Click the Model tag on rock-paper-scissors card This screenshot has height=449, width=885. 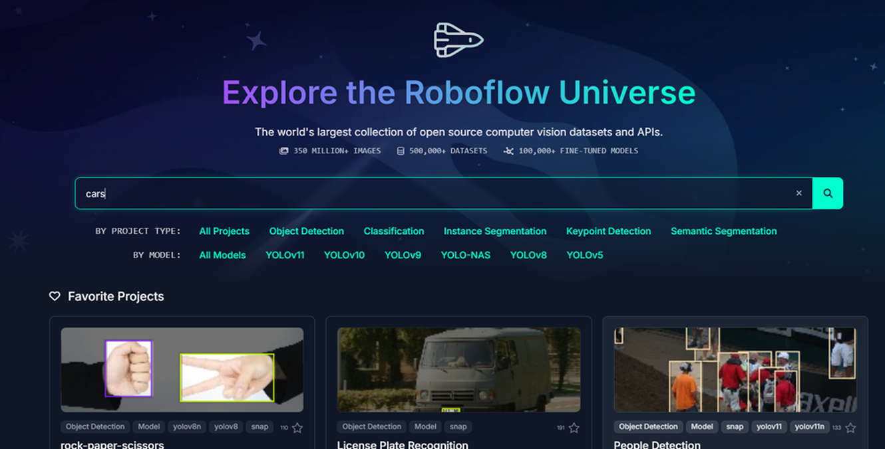coord(148,427)
